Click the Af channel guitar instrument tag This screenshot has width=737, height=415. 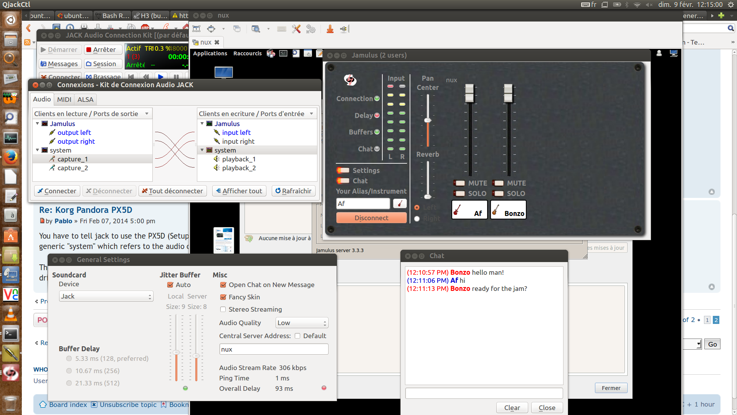coord(469,210)
